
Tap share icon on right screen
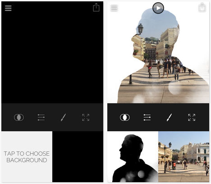point(202,7)
